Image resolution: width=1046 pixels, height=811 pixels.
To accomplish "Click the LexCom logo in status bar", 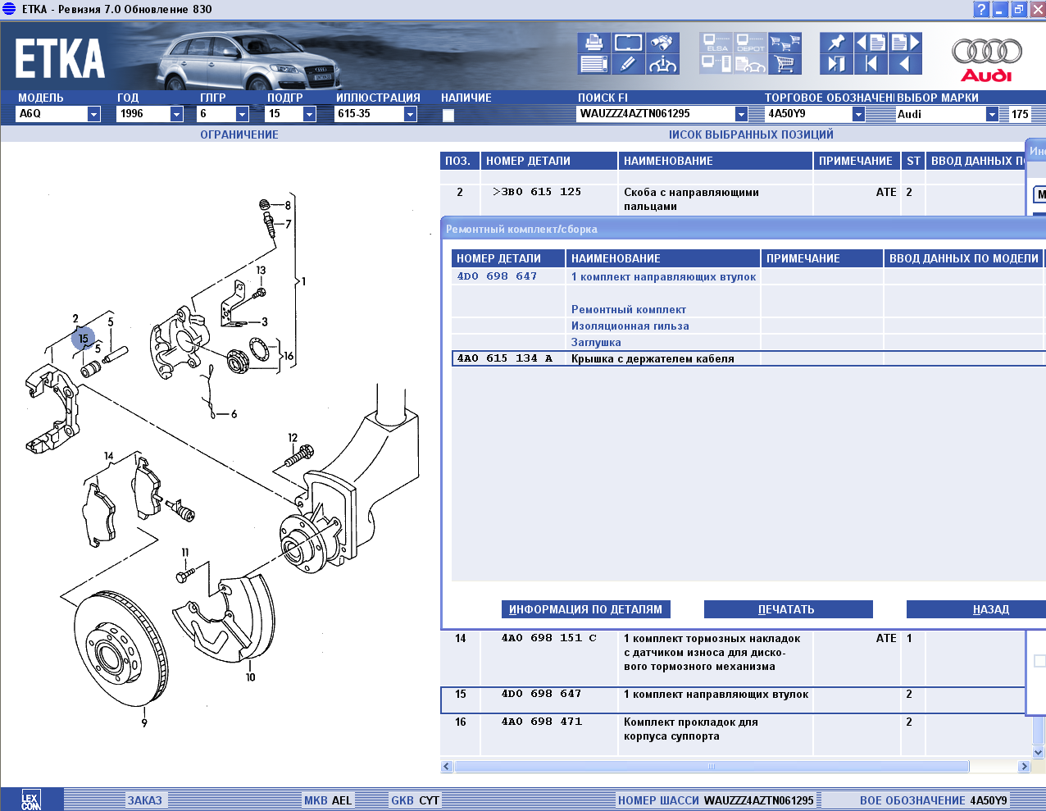I will pyautogui.click(x=30, y=800).
